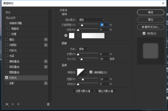Screen dimensions: 168x111
Task: Click the move effect up arrow
Action: [13, 104]
